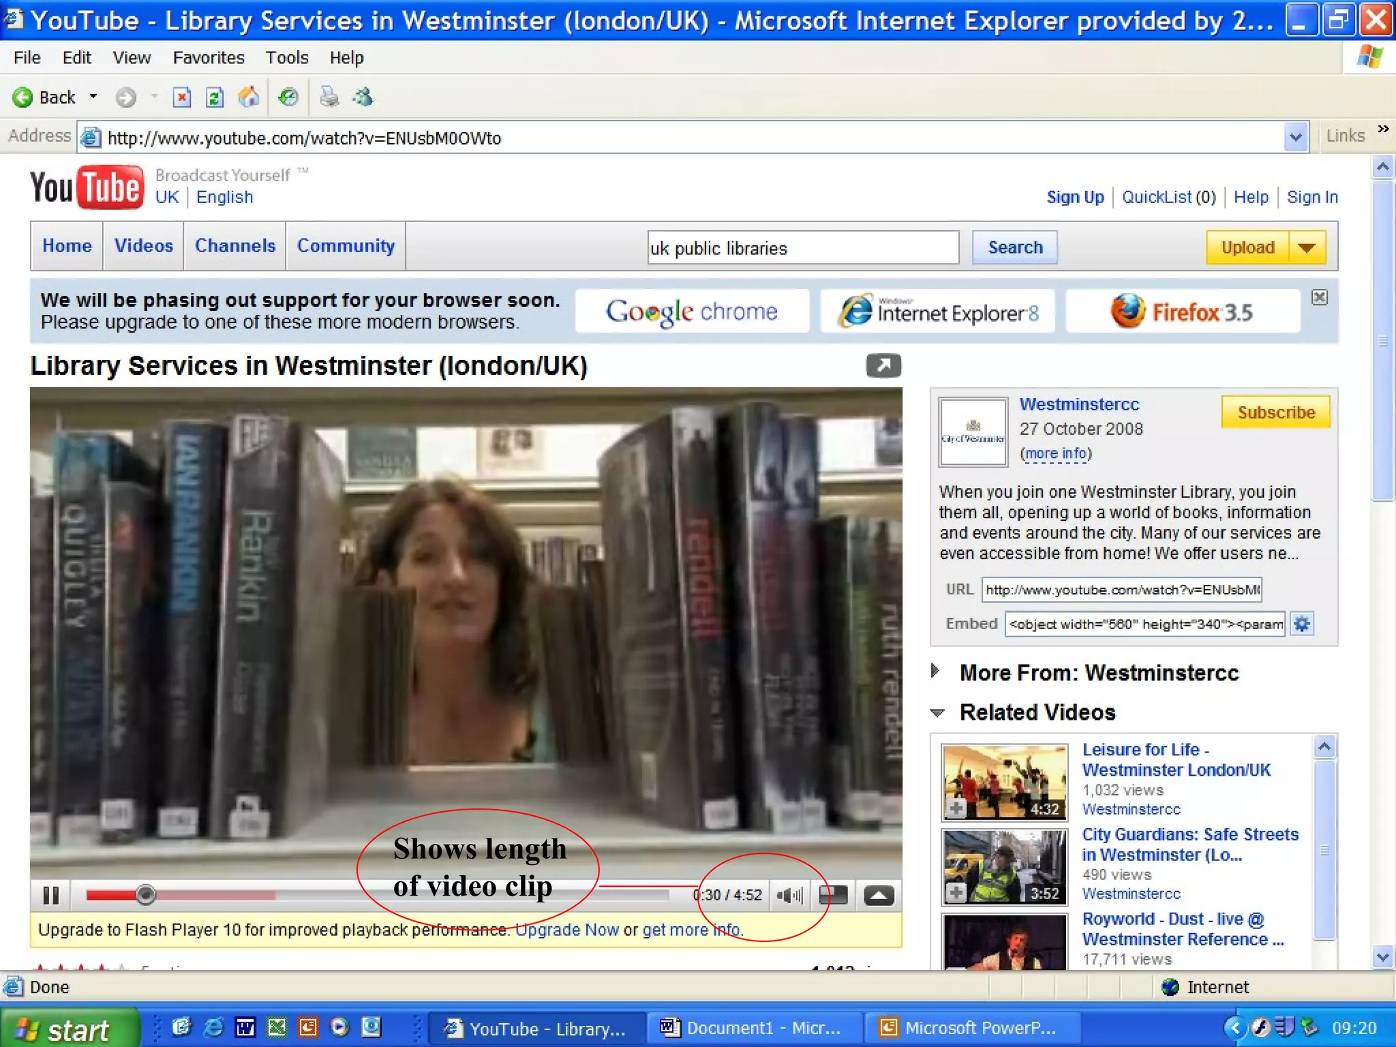The height and width of the screenshot is (1047, 1396).
Task: Click the Print toolbar icon
Action: (329, 97)
